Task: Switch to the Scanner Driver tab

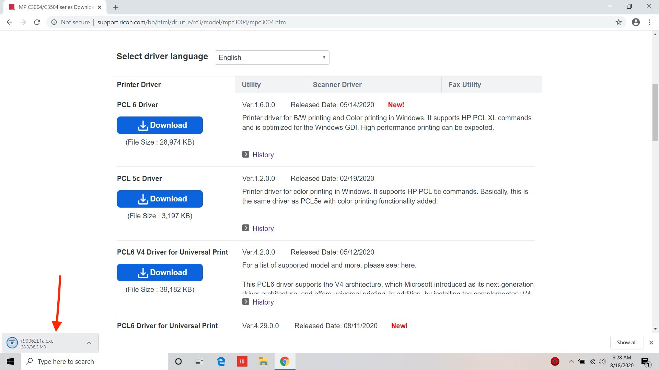Action: coord(373,85)
